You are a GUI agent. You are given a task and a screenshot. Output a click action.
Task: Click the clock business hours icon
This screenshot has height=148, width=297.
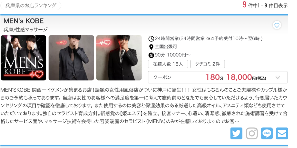click(x=151, y=39)
